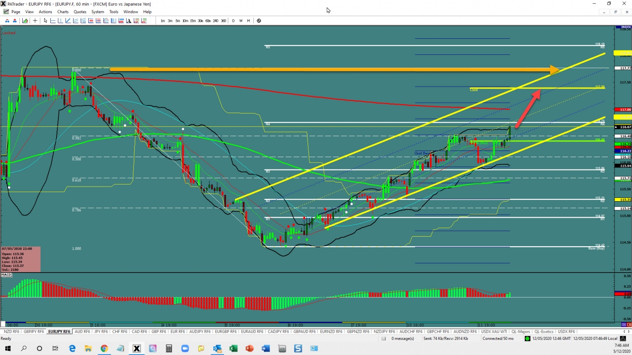Open the System menu
The height and width of the screenshot is (355, 632).
(x=98, y=12)
